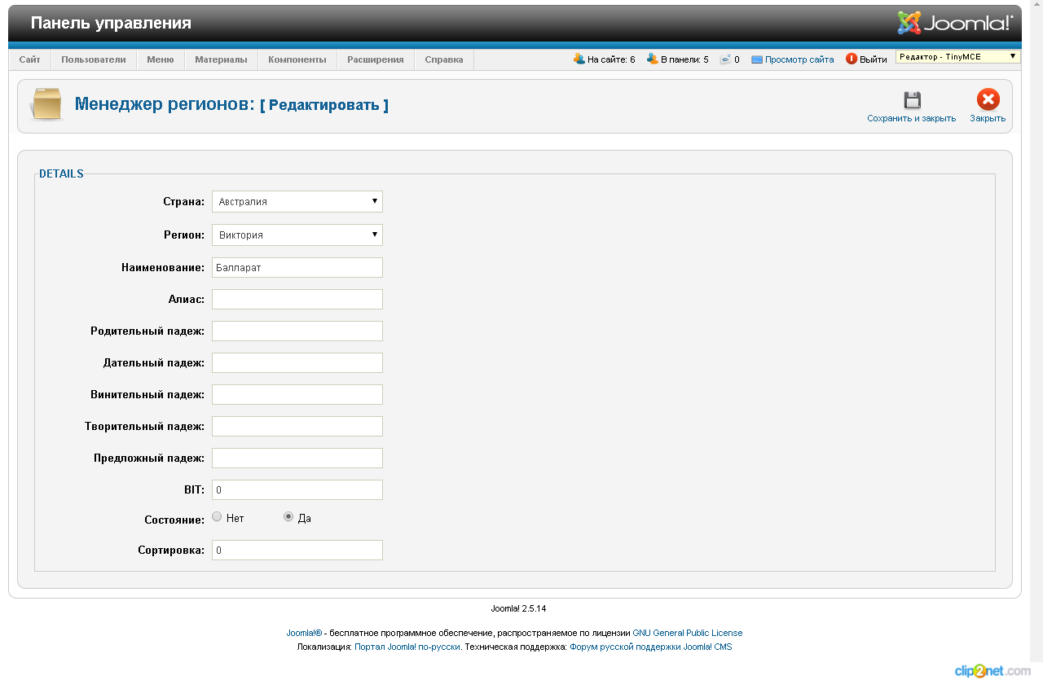The width and height of the screenshot is (1043, 680).
Task: Click the box icon beside Менеджер регионов
Action: pos(46,104)
